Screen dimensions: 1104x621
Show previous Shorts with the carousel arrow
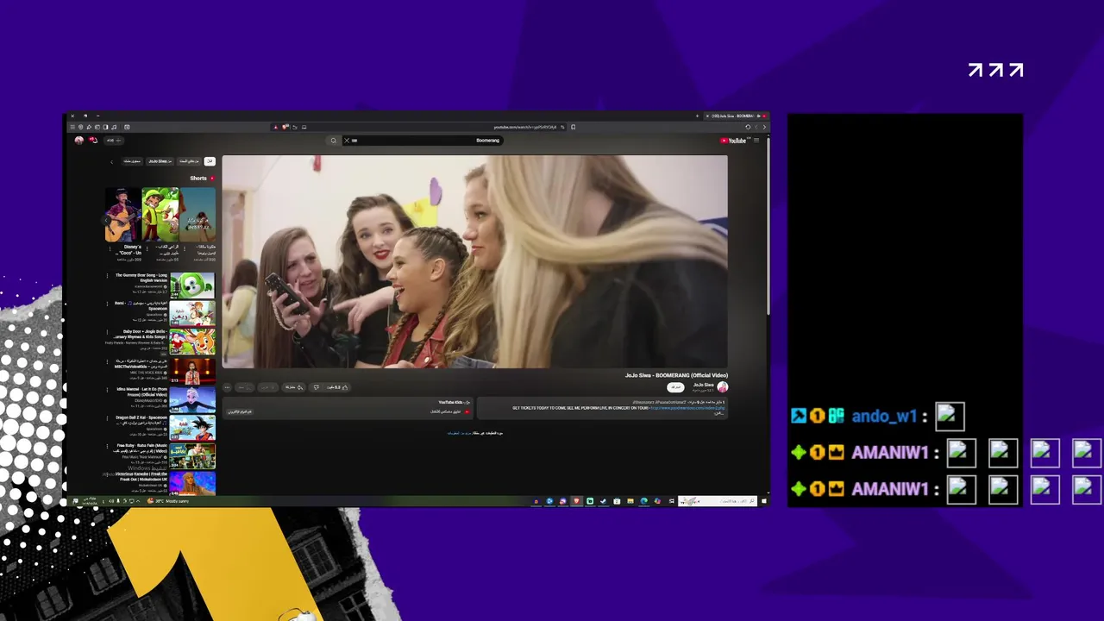pos(107,220)
